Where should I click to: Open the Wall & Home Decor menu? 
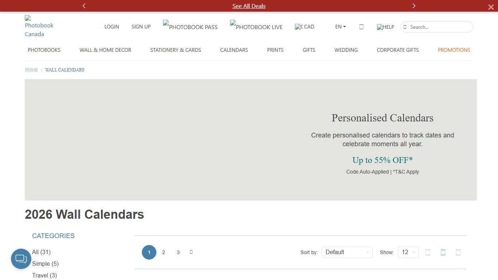pos(105,50)
